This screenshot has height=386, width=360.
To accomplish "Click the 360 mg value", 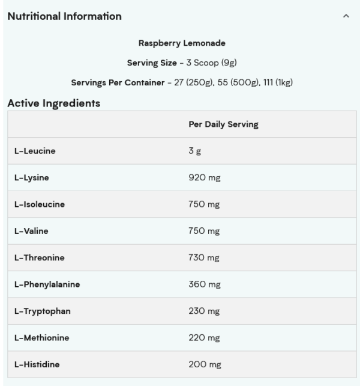I will (205, 284).
